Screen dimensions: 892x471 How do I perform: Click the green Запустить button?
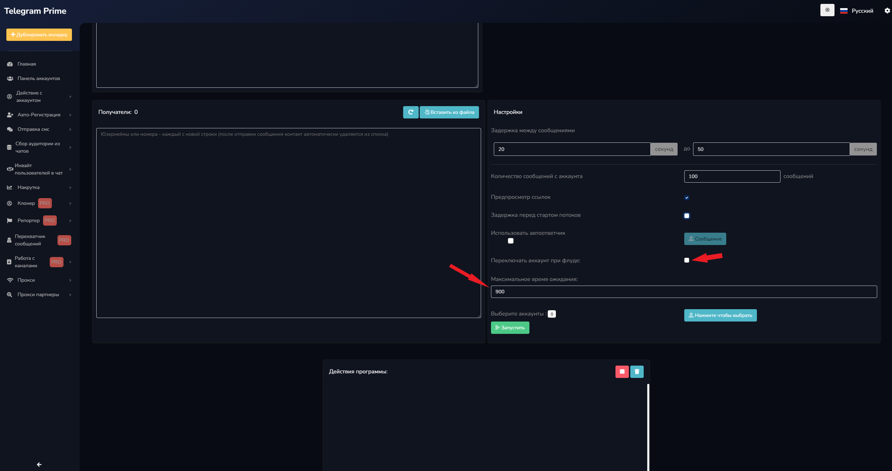510,328
